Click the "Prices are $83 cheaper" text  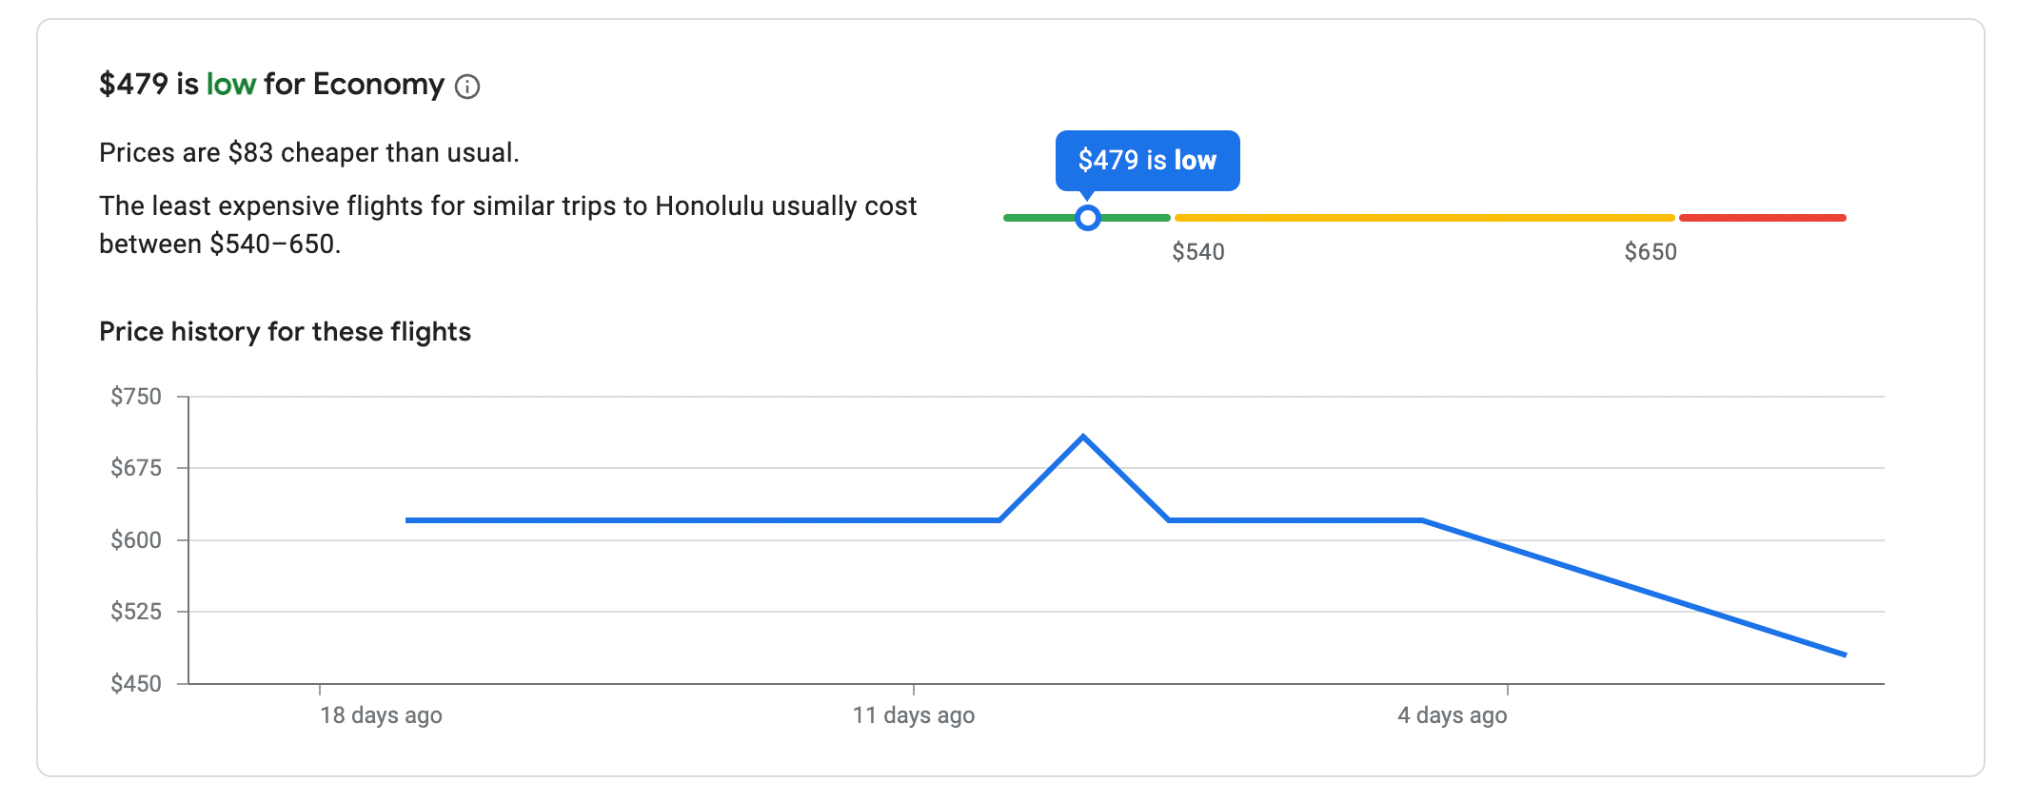point(308,153)
